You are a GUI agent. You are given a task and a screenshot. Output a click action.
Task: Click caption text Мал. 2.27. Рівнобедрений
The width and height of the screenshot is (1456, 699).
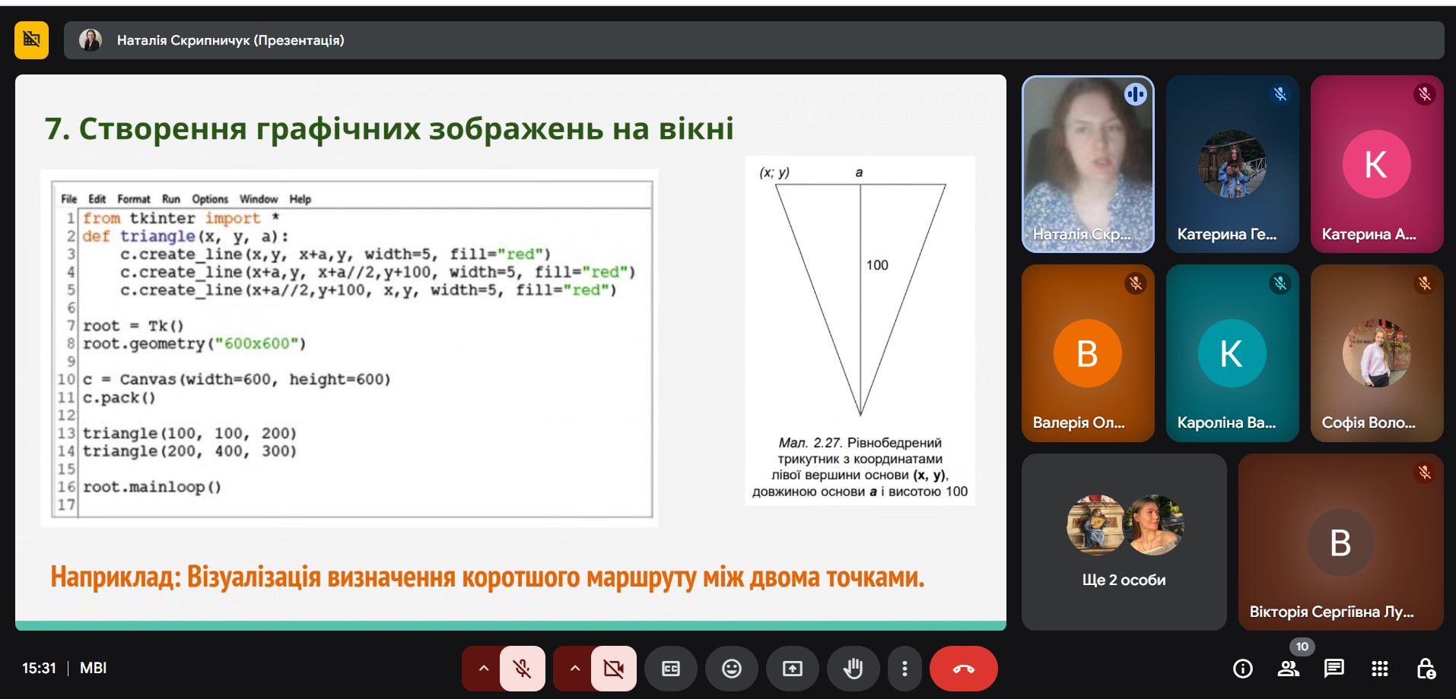coord(860,442)
